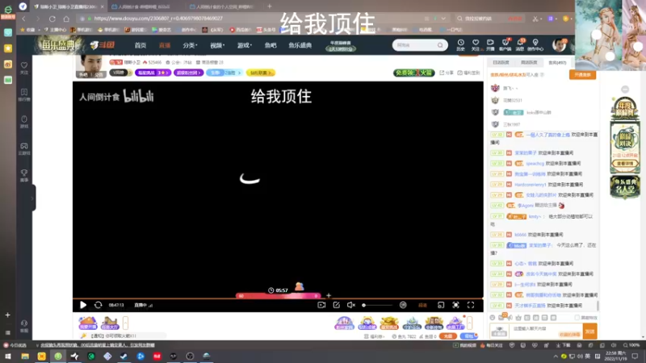Click the streamer avatar thumbnail
Image resolution: width=646 pixels, height=363 pixels.
coord(90,66)
